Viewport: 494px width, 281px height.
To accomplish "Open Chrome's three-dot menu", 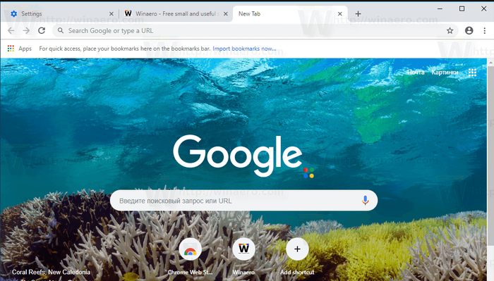I will click(x=485, y=31).
